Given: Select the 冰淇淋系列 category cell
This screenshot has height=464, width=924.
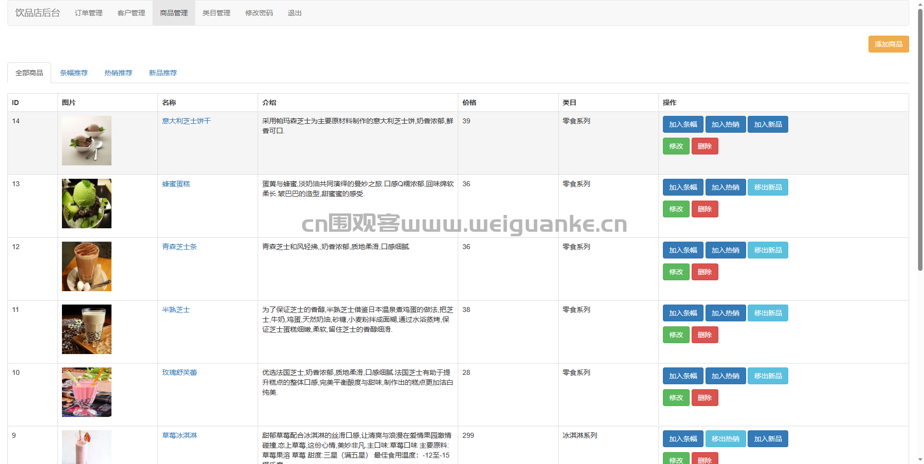Looking at the screenshot, I should point(608,445).
